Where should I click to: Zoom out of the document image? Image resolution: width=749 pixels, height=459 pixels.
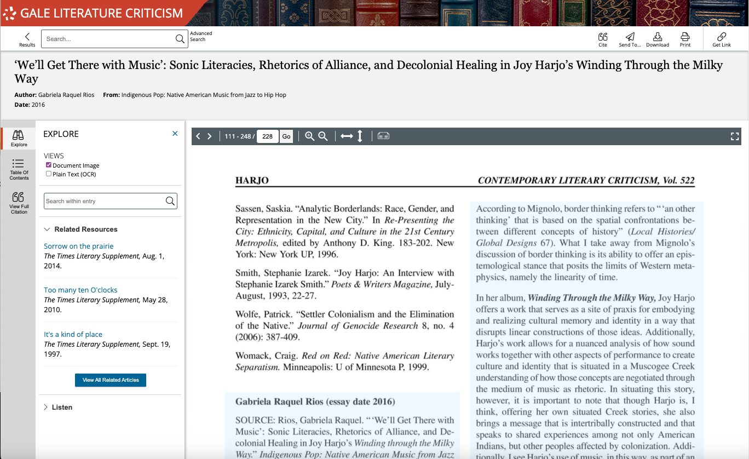[x=323, y=136]
